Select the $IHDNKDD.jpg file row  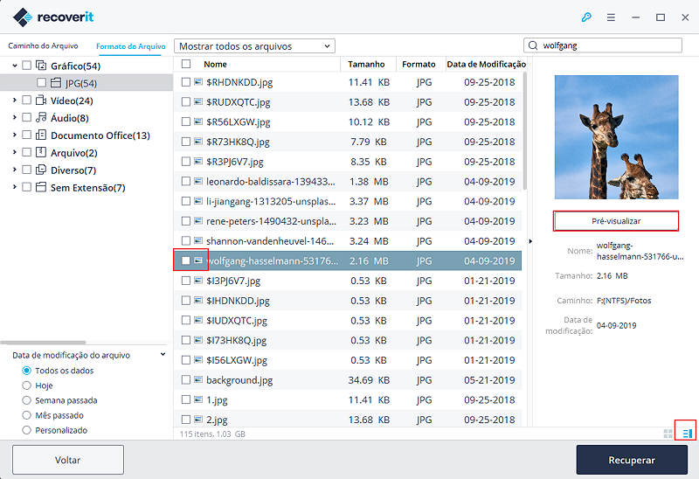347,301
